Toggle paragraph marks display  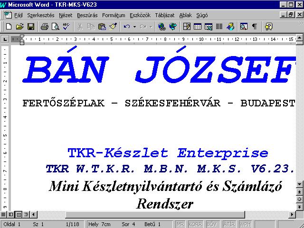point(255,27)
